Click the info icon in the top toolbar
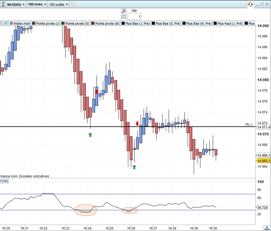The width and height of the screenshot is (271, 231). click(73, 4)
